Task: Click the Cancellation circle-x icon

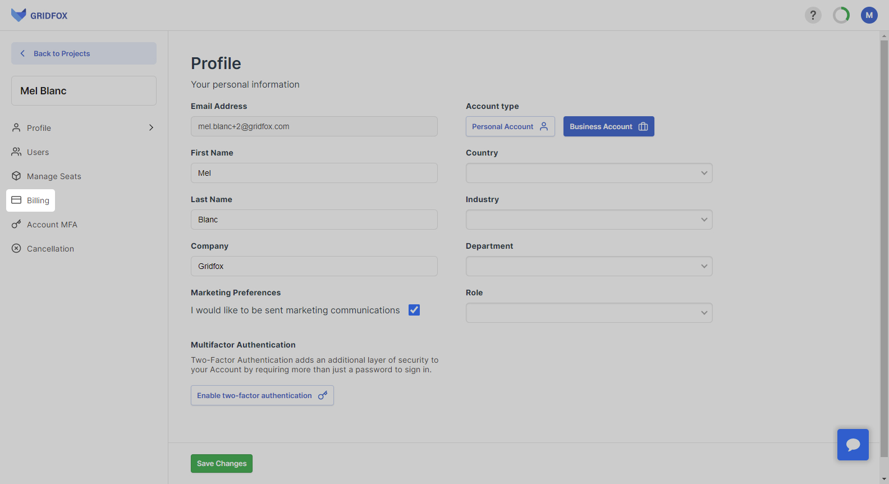Action: coord(16,249)
